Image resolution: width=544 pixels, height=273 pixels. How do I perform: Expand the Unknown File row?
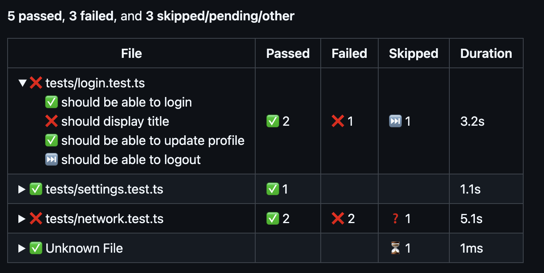[x=22, y=248]
